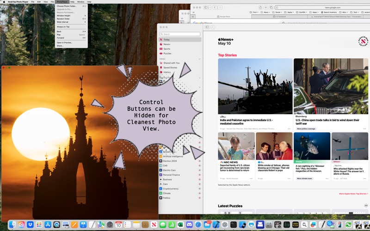Open Calendar showing 10 in the Dock
Image resolution: width=370 pixels, height=231 pixels.
(118, 225)
